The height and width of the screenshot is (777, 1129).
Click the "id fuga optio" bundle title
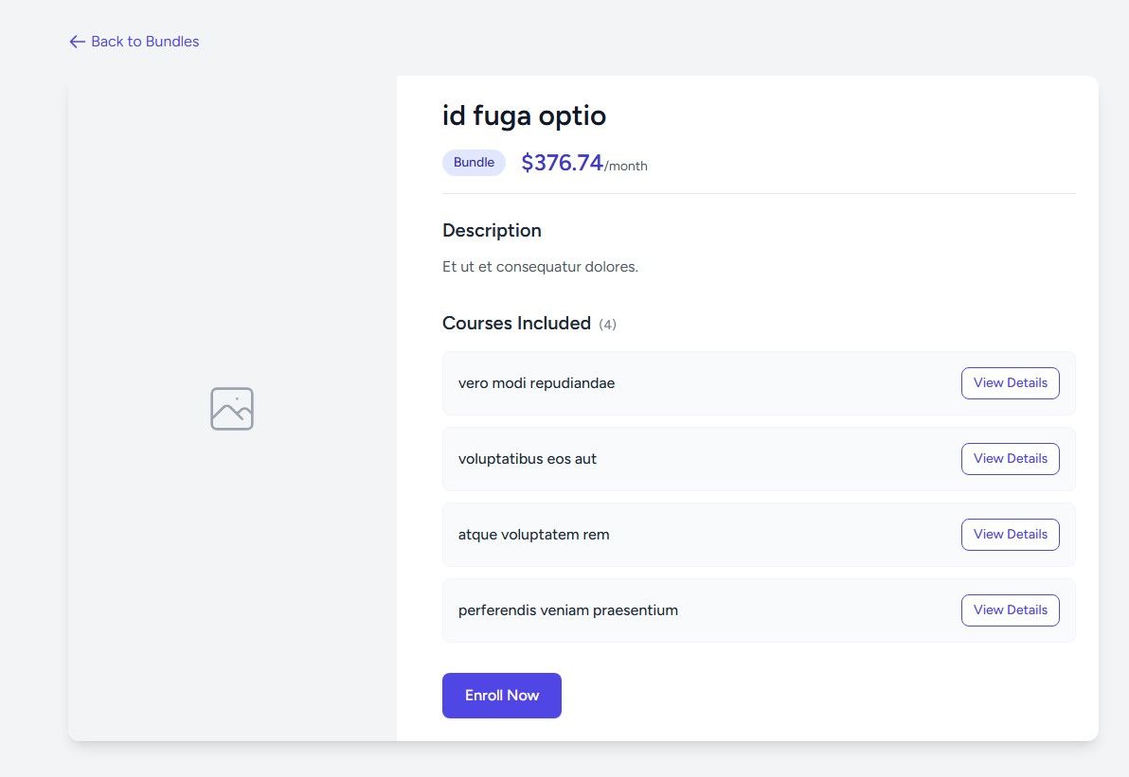tap(524, 115)
